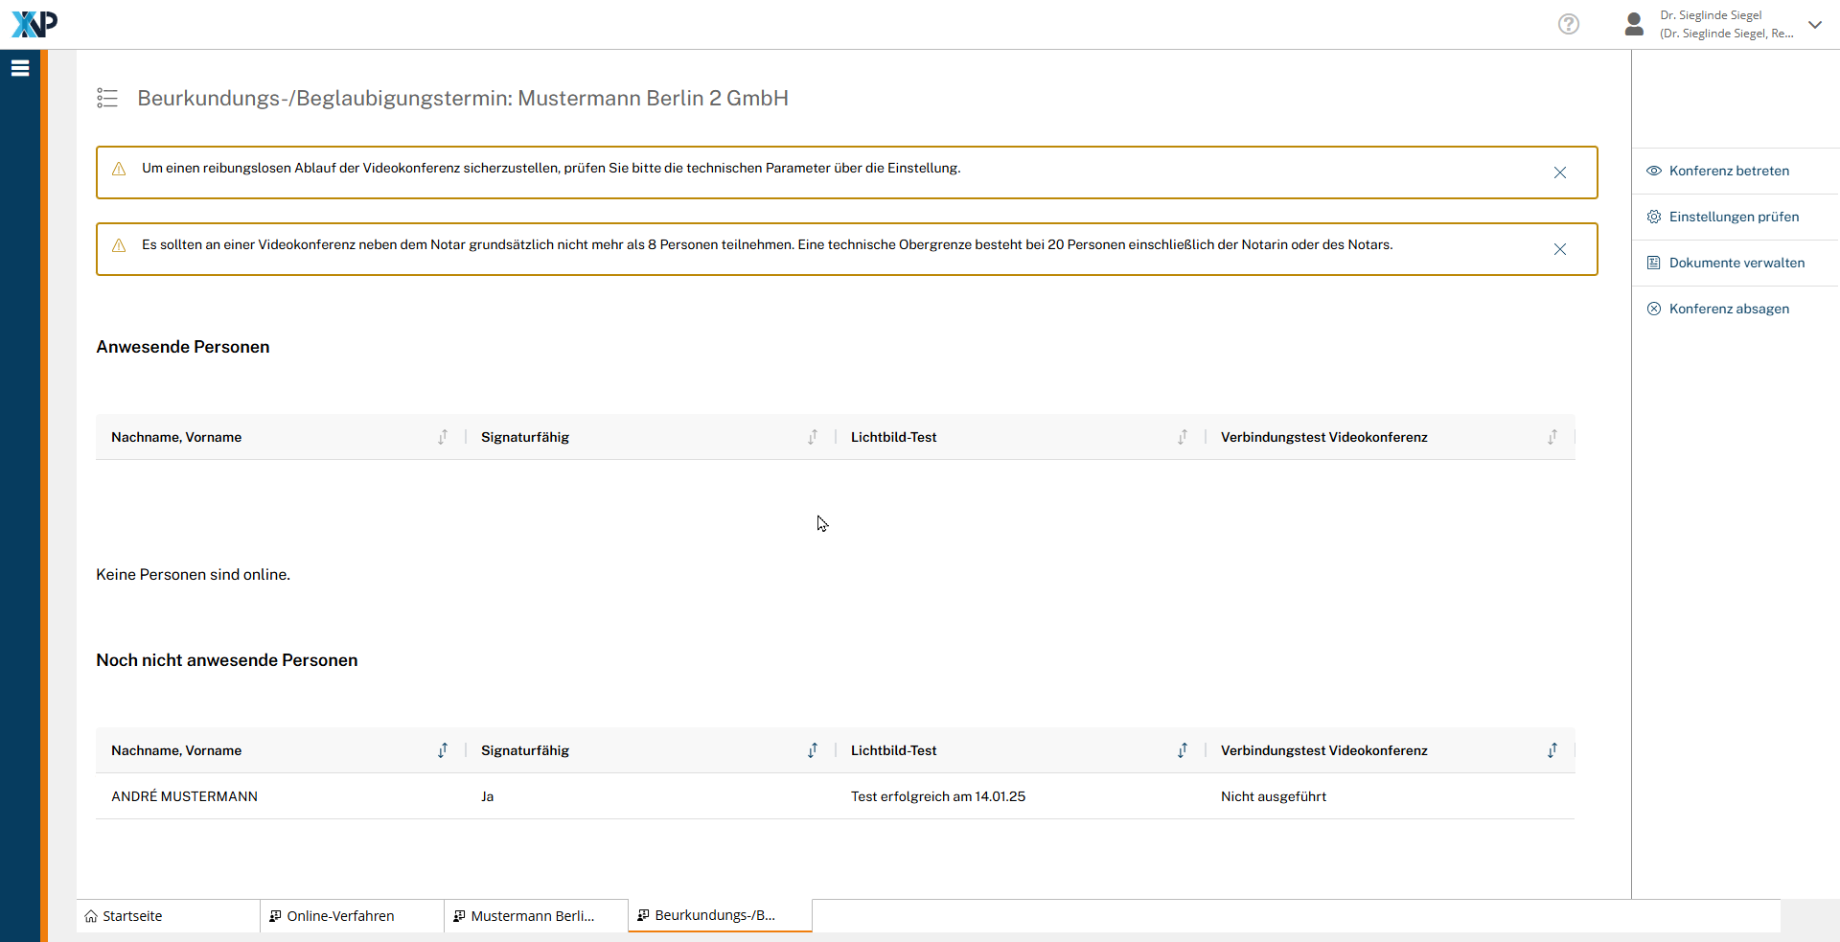Viewport: 1840px width, 942px height.
Task: Switch to the Startseite tab
Action: tap(169, 916)
